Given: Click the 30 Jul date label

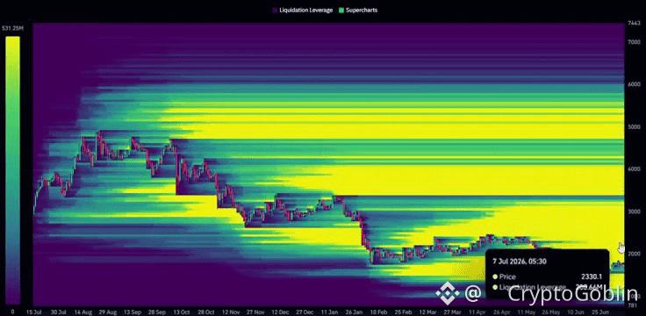Looking at the screenshot, I should coord(59,312).
